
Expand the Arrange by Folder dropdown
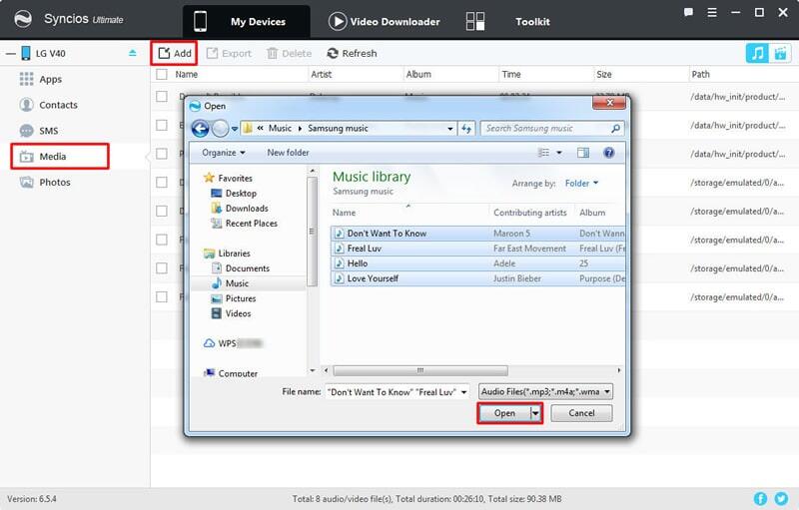coord(581,184)
